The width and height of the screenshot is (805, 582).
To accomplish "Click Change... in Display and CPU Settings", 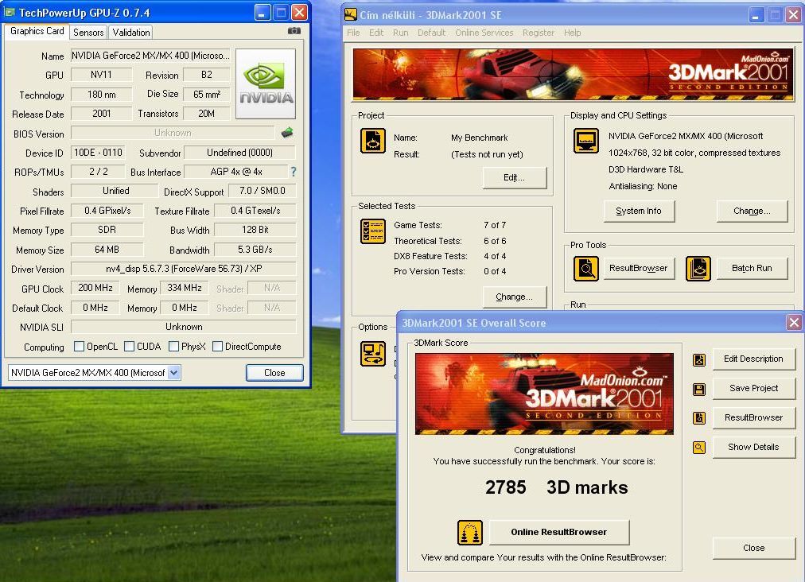I will point(752,211).
